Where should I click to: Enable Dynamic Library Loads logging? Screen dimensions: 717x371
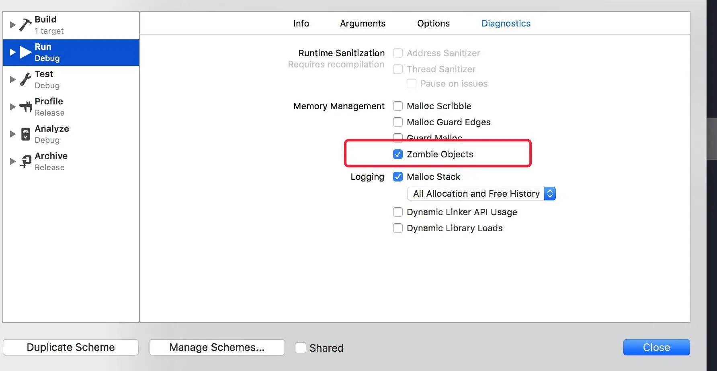tap(398, 228)
